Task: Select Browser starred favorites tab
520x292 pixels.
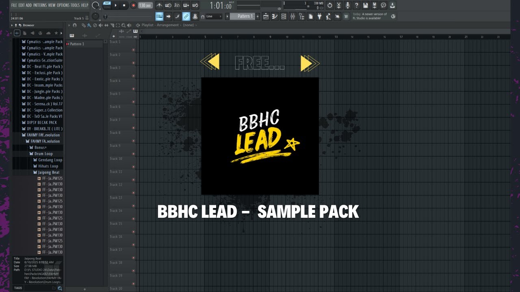Action: (x=56, y=33)
